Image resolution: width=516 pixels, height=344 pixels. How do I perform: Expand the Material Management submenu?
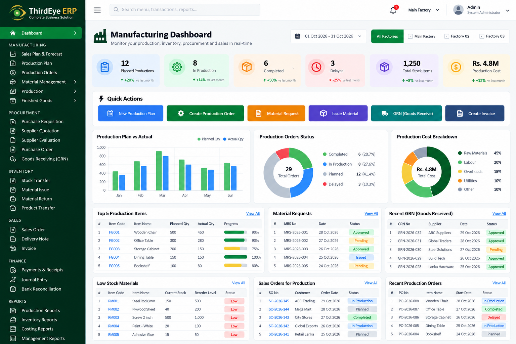point(75,82)
